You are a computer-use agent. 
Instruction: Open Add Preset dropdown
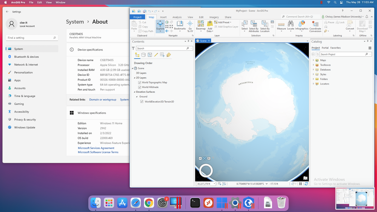[x=223, y=22]
